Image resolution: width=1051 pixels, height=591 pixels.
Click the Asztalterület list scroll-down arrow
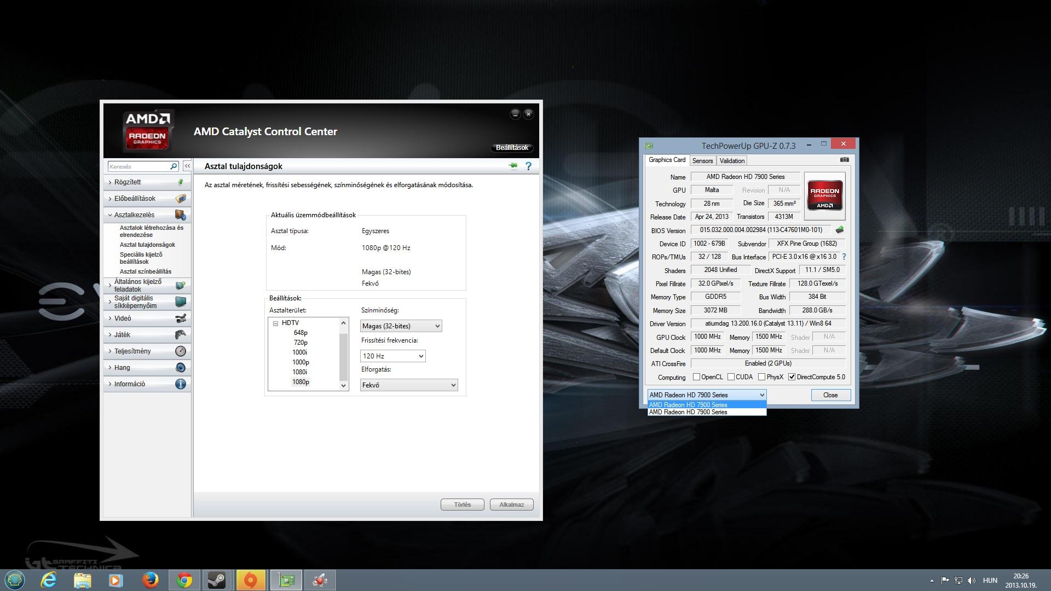(344, 386)
